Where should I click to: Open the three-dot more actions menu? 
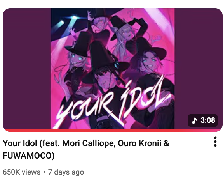pyautogui.click(x=215, y=142)
